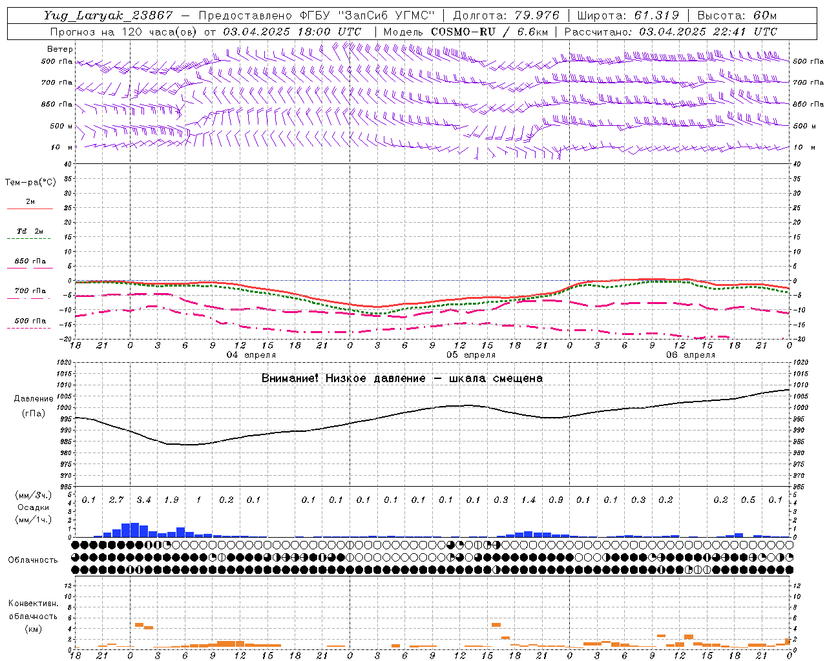The image size is (827, 661).
Task: Select the 3-hour precipitation value "3.4"
Action: pyautogui.click(x=143, y=500)
